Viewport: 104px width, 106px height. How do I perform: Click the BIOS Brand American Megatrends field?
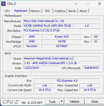pos(62,58)
